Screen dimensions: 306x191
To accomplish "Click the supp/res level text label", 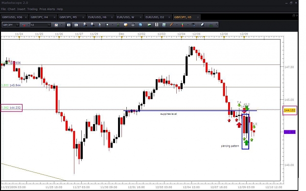I will (168, 114).
